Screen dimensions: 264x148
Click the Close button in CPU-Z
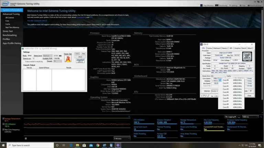pos(249,96)
